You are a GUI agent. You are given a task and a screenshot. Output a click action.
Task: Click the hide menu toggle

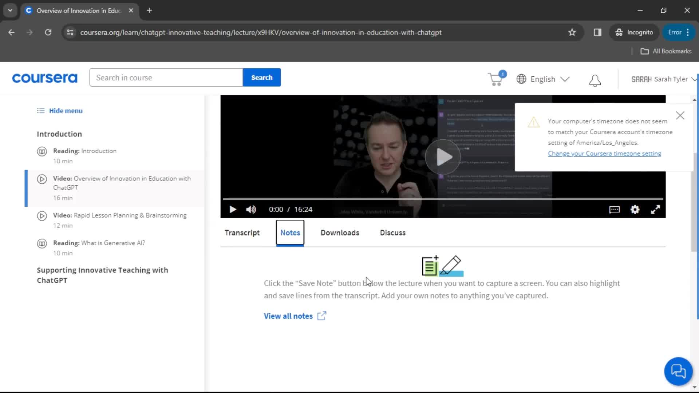60,111
